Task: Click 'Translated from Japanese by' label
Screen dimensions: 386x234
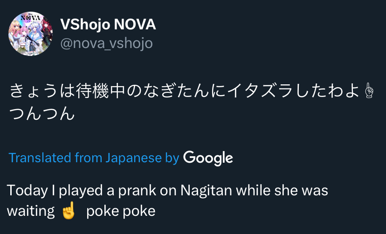Action: 94,158
